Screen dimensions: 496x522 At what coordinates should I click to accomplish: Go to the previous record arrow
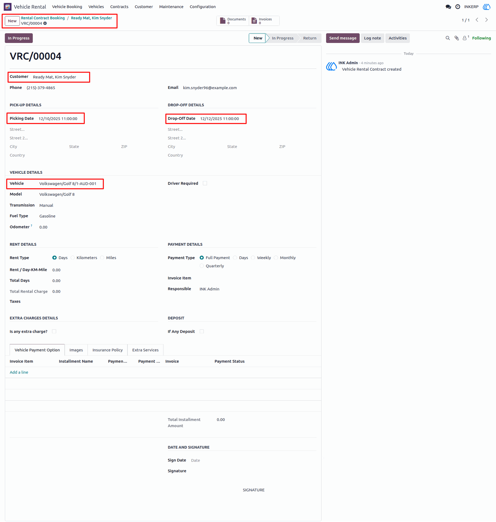(x=477, y=20)
